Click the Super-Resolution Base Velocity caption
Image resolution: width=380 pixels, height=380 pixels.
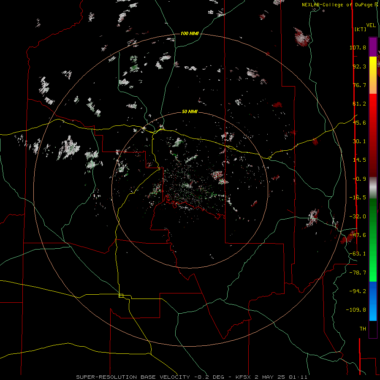tap(191, 377)
